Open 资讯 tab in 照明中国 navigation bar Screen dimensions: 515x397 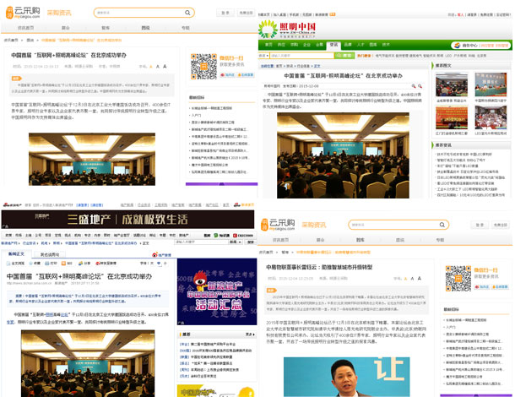pyautogui.click(x=333, y=45)
